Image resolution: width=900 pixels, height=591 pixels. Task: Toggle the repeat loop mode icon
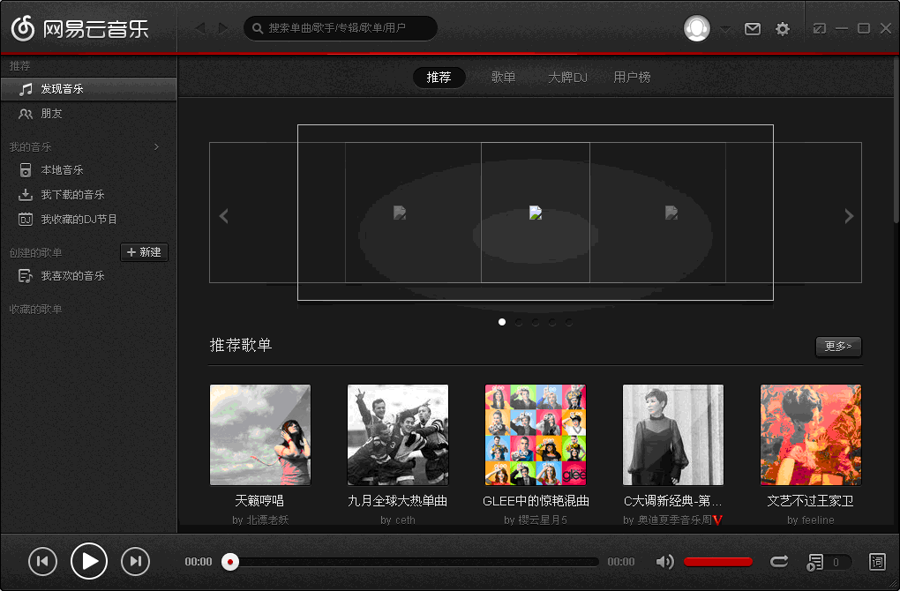(779, 562)
